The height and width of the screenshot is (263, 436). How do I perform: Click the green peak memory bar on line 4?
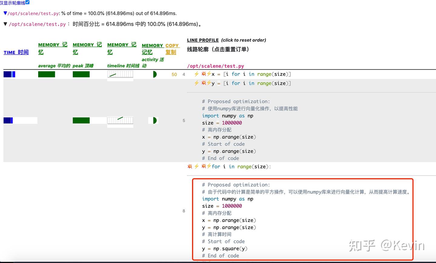(81, 74)
